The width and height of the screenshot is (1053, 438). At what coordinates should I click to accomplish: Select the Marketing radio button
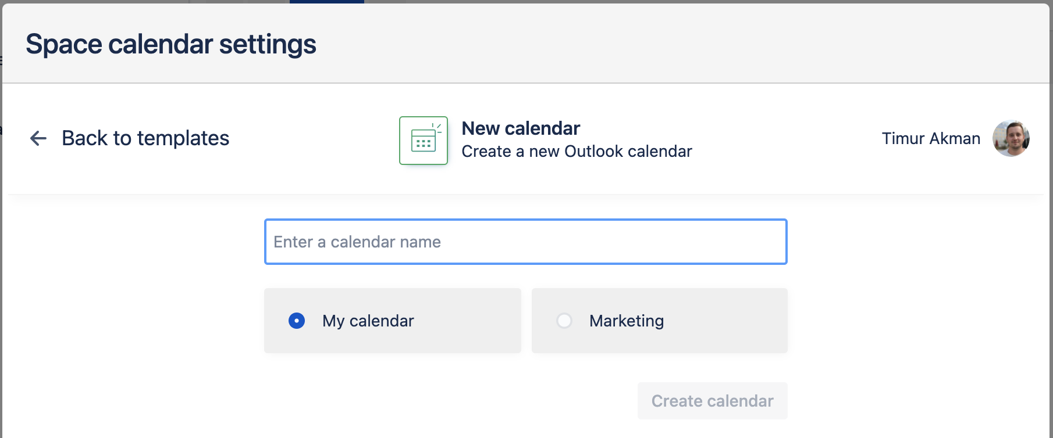coord(564,320)
